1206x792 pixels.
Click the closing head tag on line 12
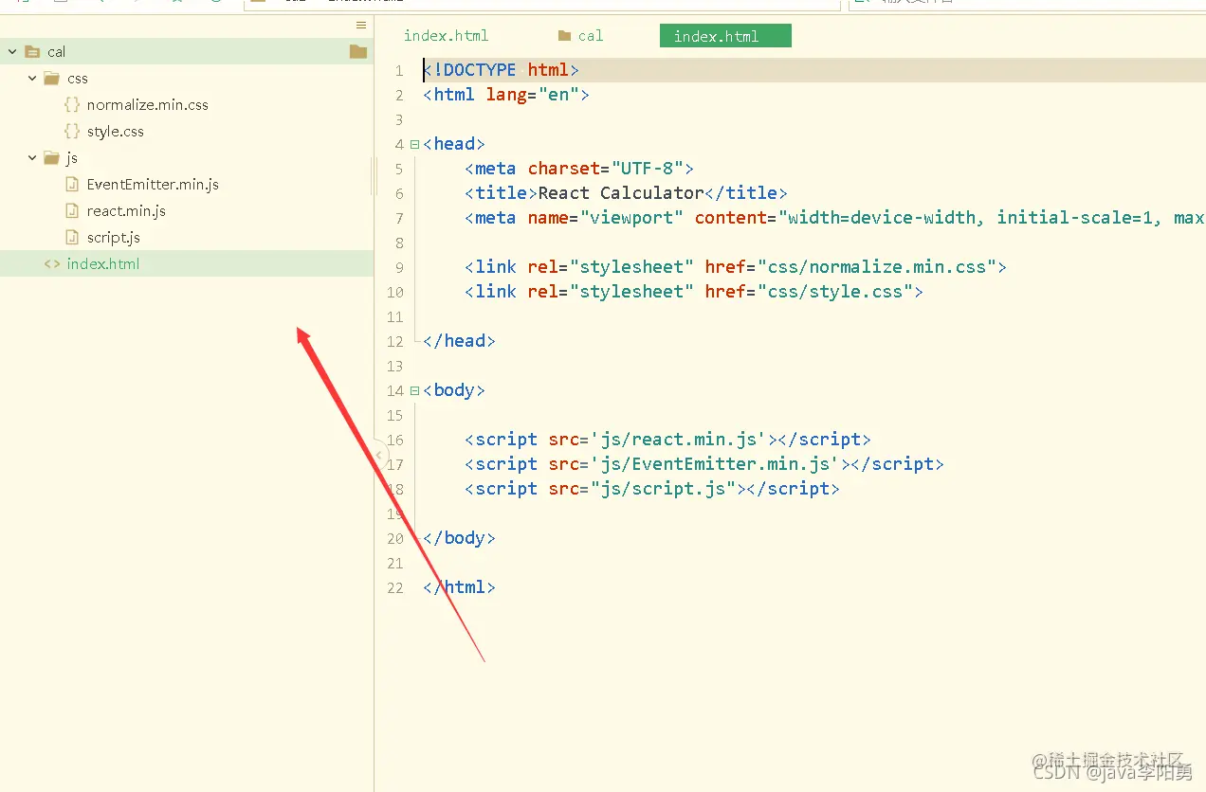[x=460, y=341]
